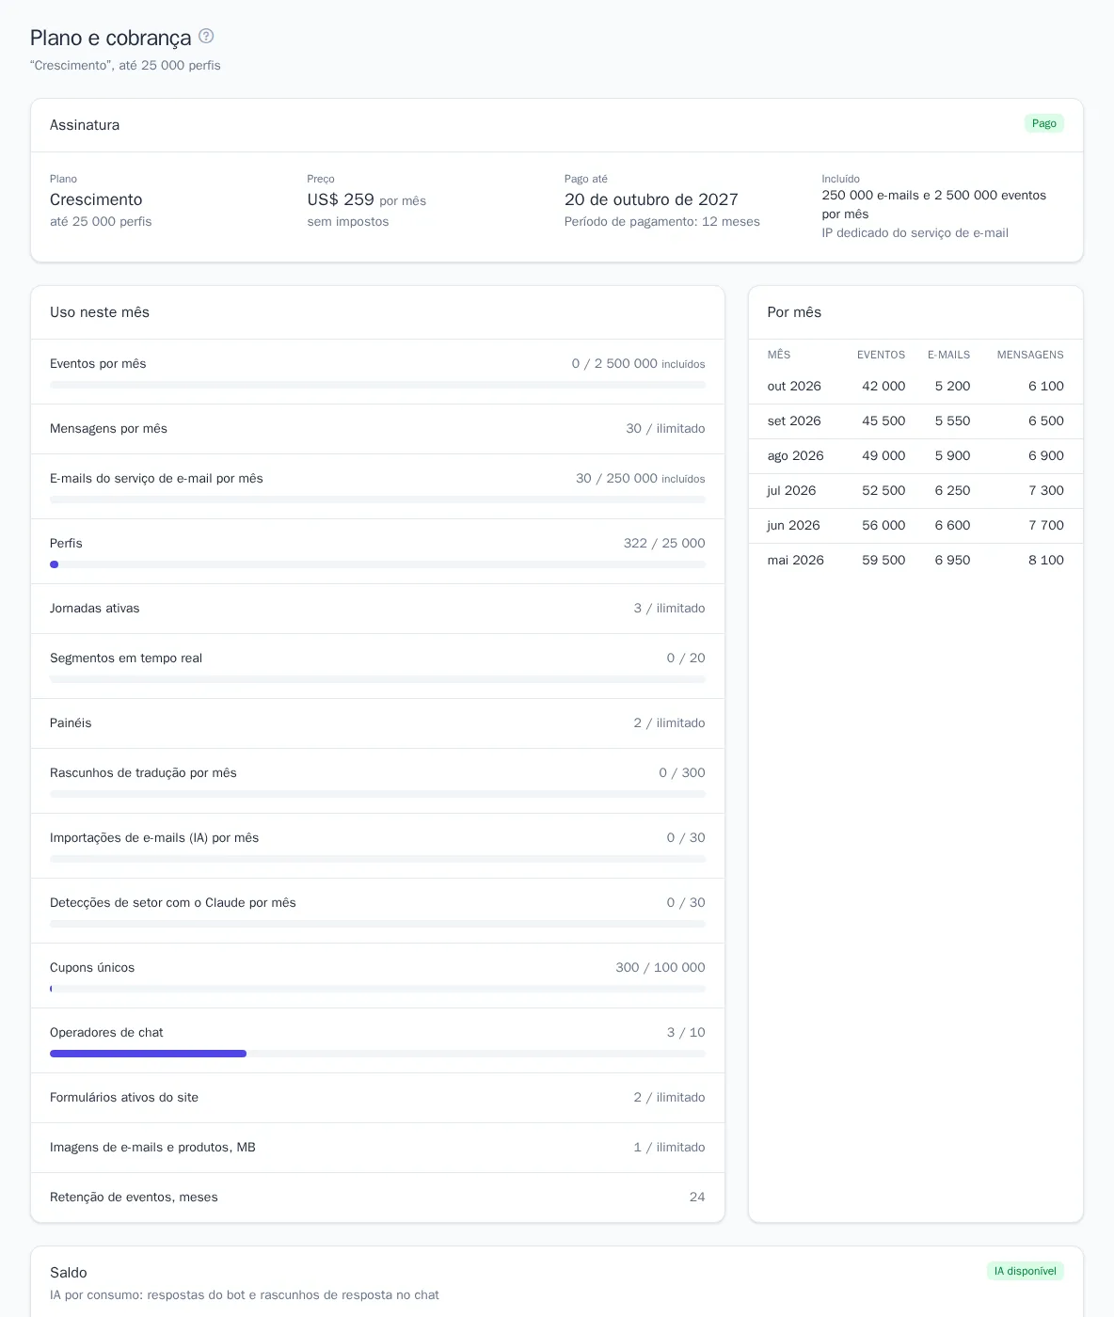Open the help icon beside Plano e cobrança
This screenshot has height=1317, width=1114.
click(206, 37)
